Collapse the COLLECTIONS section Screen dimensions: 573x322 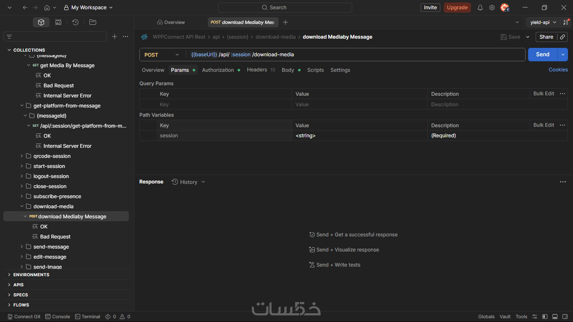point(9,50)
